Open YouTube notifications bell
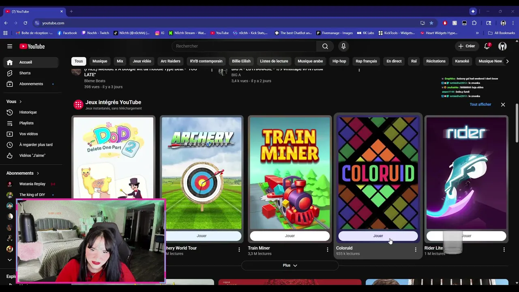The width and height of the screenshot is (519, 292). pyautogui.click(x=487, y=46)
